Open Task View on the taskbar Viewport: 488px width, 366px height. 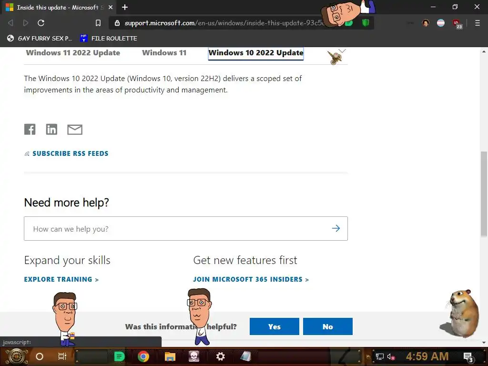click(x=62, y=356)
